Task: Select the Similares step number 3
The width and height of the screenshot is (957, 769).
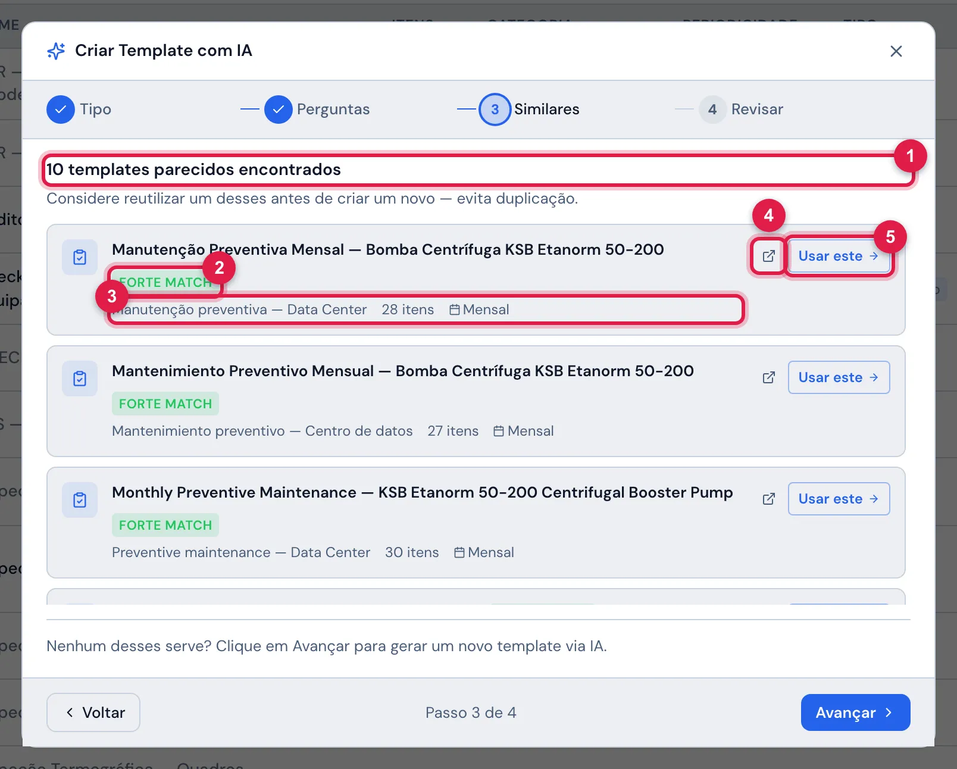Action: click(x=495, y=110)
